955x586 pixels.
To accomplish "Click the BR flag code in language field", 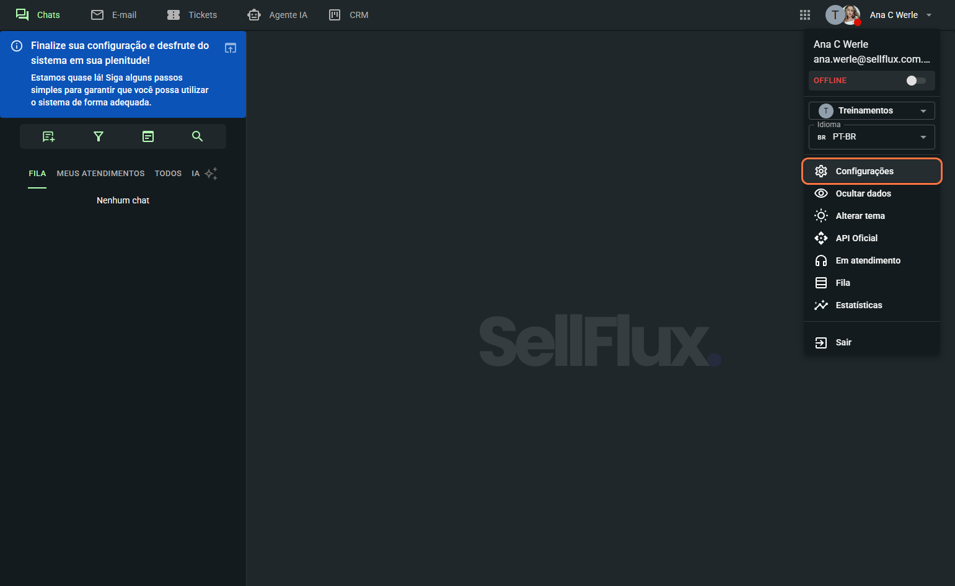I will (822, 138).
